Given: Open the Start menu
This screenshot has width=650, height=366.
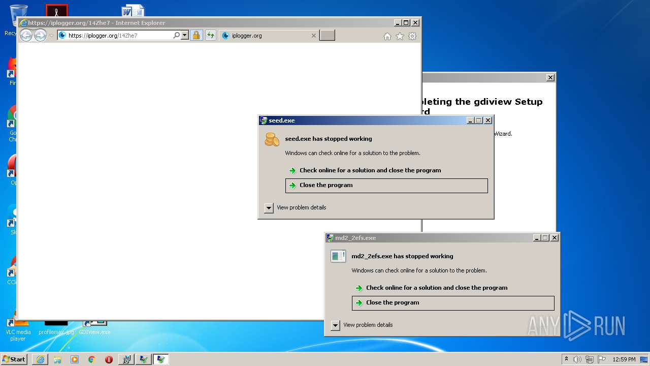Looking at the screenshot, I should click(14, 359).
